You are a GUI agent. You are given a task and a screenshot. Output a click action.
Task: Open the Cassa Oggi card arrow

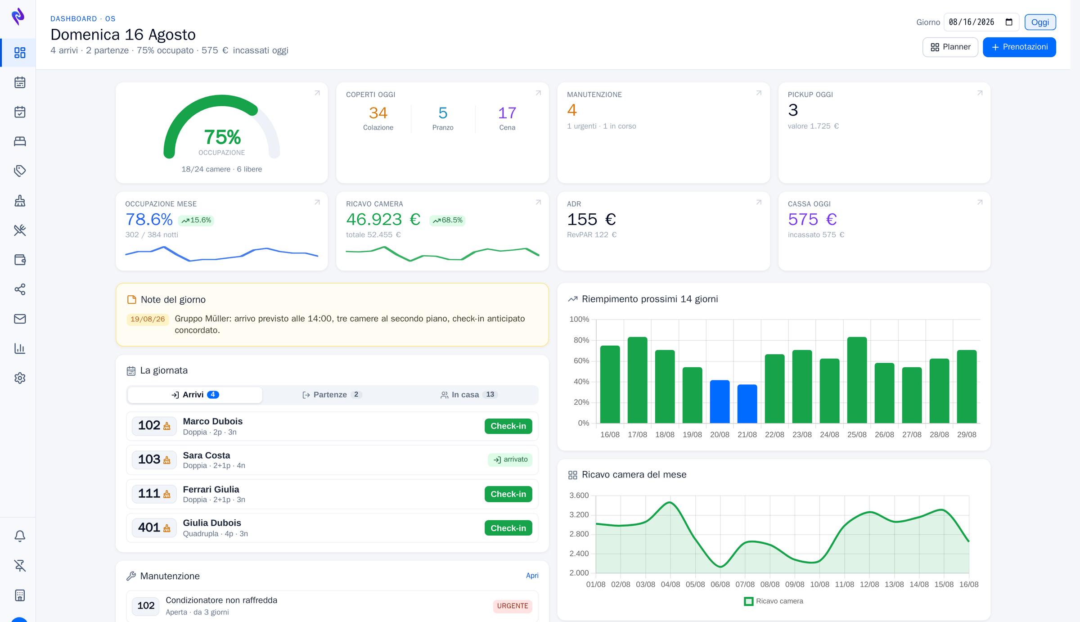[x=980, y=203]
